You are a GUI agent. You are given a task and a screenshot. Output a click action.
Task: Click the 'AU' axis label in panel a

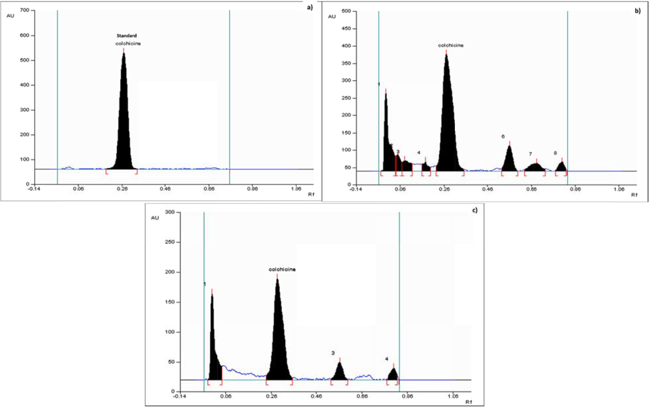(x=10, y=16)
